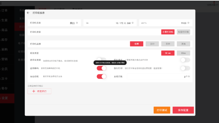Select the 58 mm paper type
Screen dimensions: 219x123
168,53
